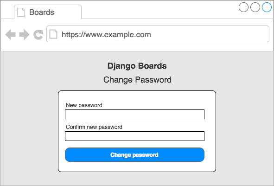The height and width of the screenshot is (186, 274).
Task: Click the Django Boards heading
Action: (x=137, y=66)
